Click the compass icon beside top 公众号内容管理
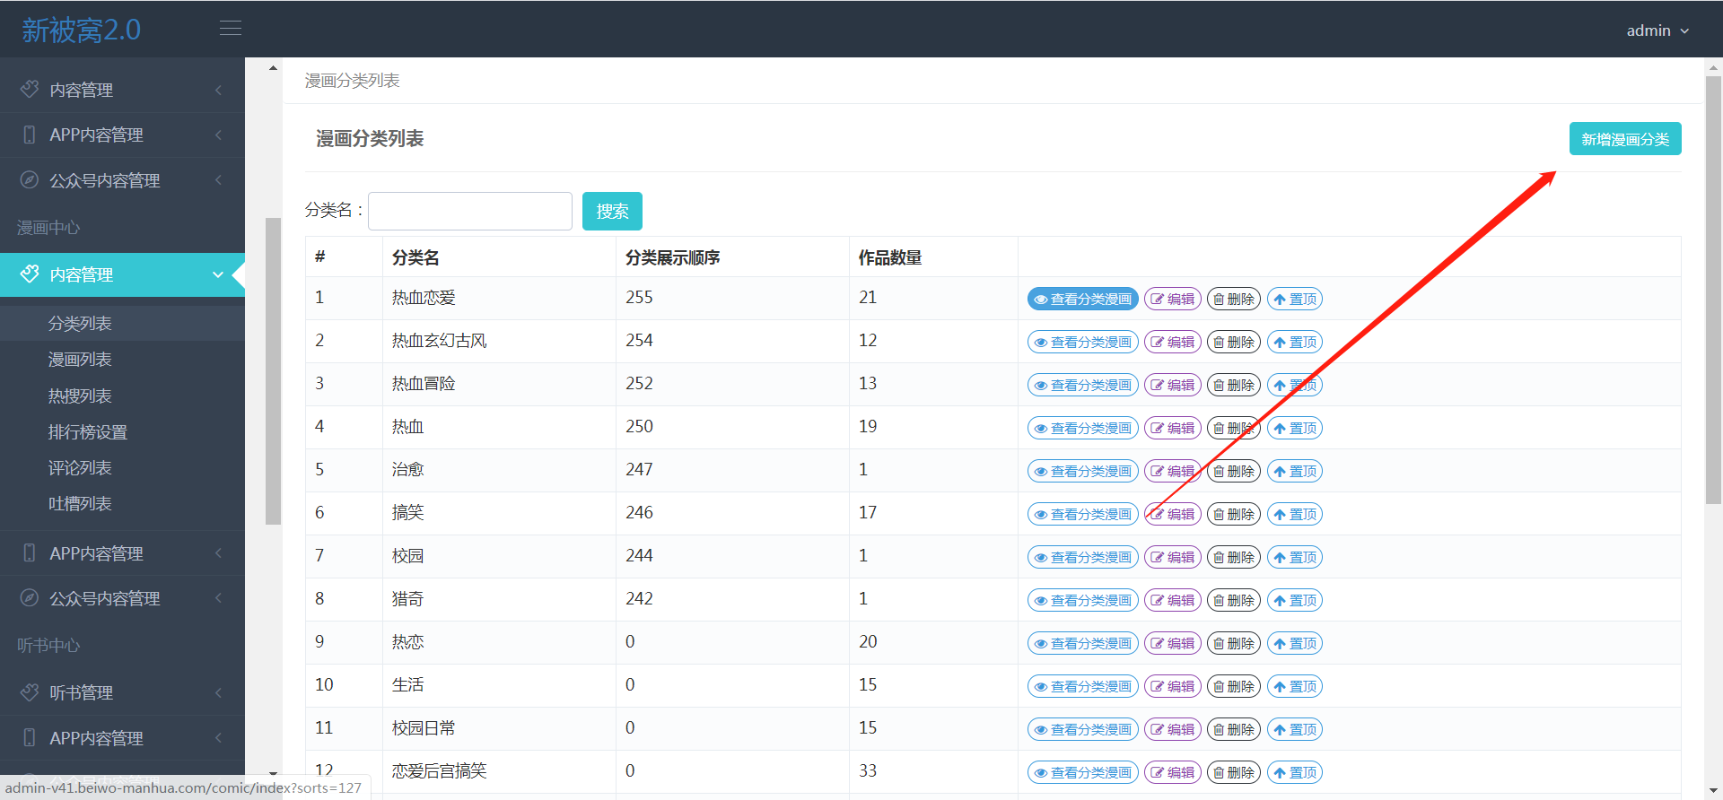This screenshot has width=1723, height=800. [x=30, y=180]
